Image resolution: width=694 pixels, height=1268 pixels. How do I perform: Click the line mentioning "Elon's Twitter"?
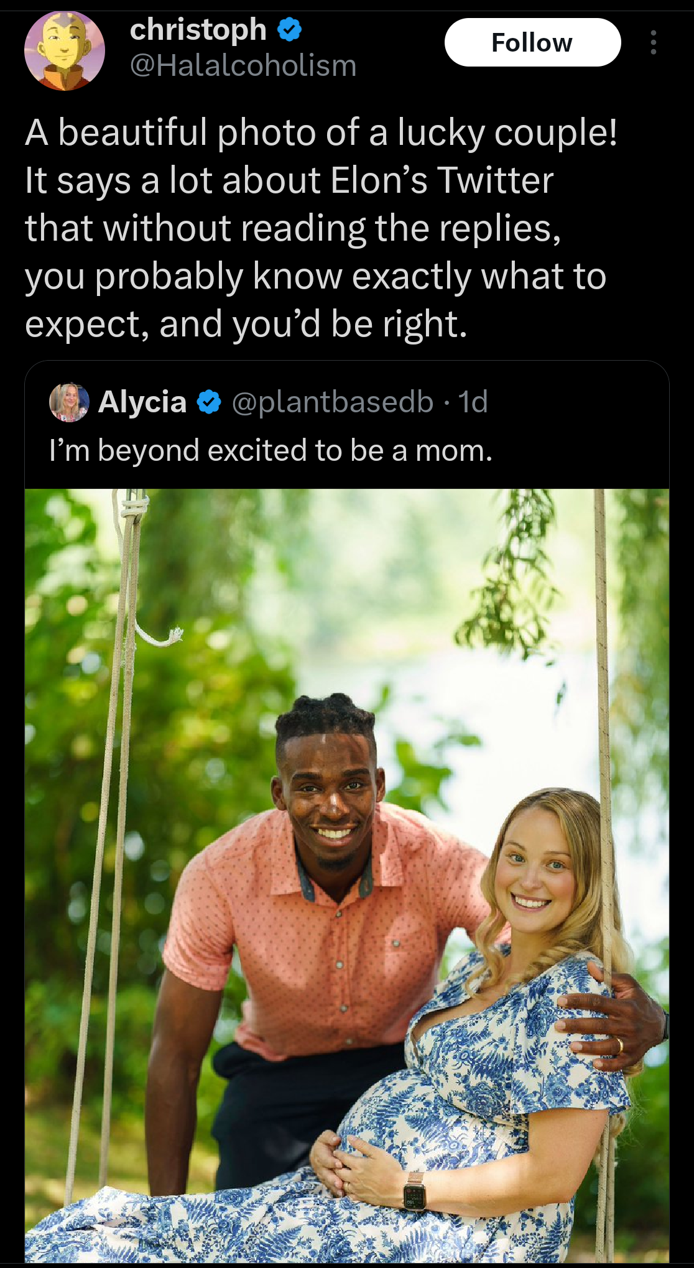289,180
